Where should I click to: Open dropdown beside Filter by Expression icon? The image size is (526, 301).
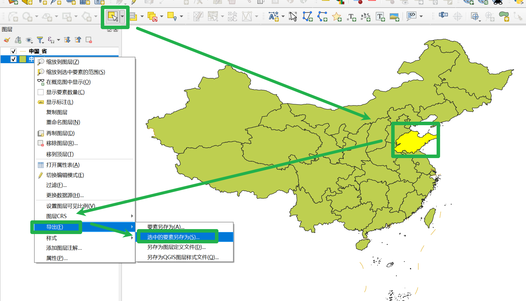(x=59, y=40)
